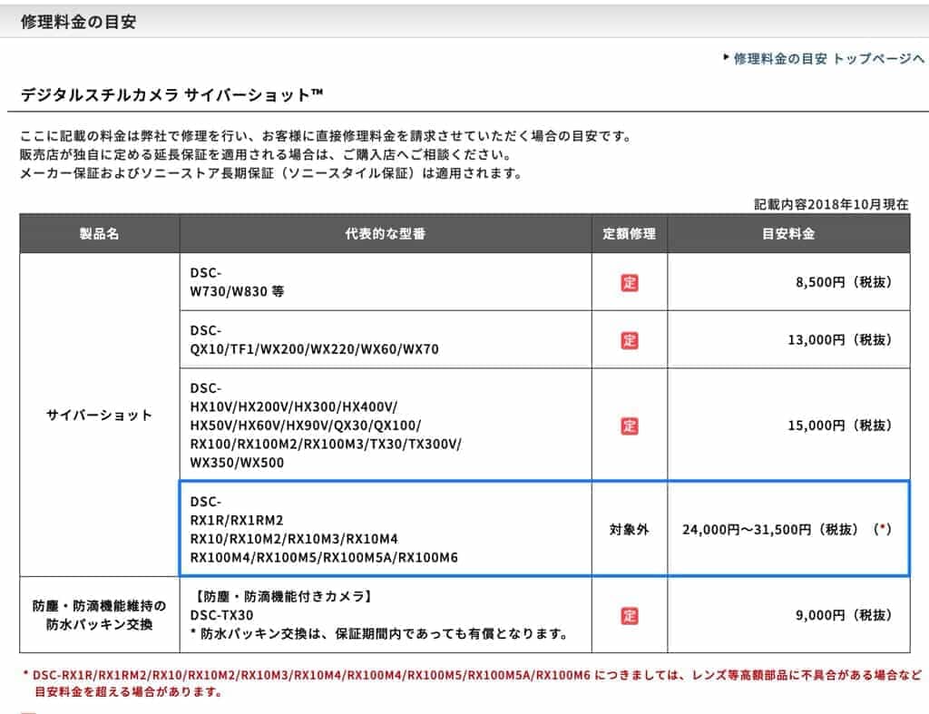The width and height of the screenshot is (929, 714).
Task: Click the 定 icon in the 15,000円 row
Action: pos(630,425)
